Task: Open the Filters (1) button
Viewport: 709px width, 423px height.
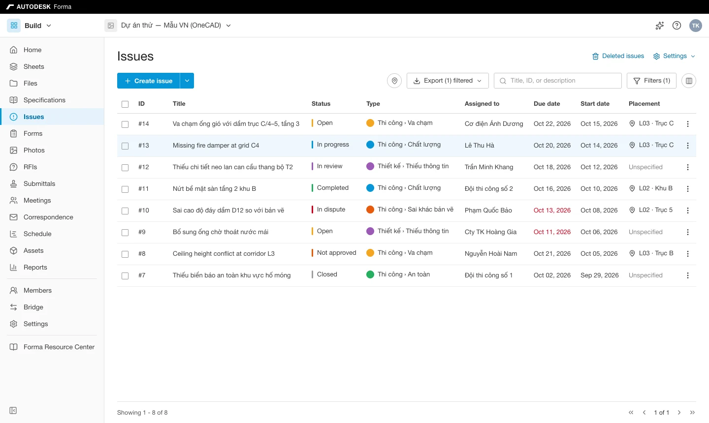Action: point(651,81)
